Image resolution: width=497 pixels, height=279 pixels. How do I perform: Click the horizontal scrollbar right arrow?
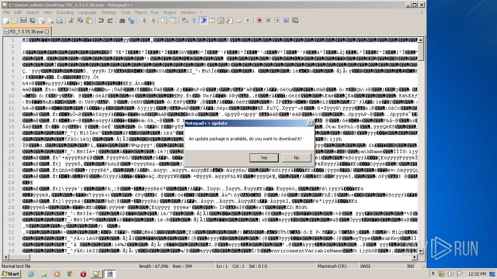[415, 258]
